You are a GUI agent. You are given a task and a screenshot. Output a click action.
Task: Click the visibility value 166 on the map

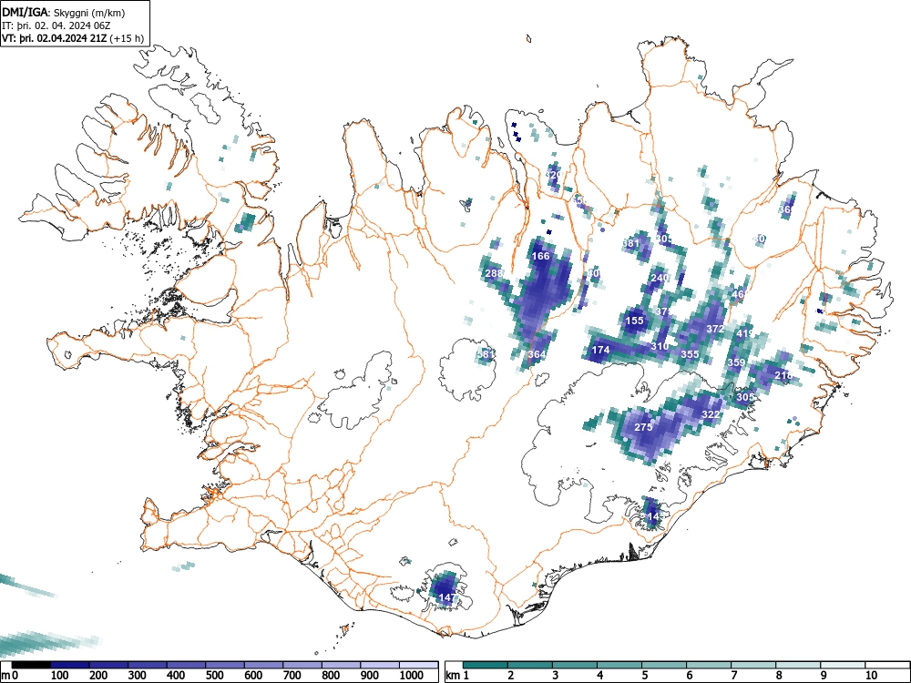pyautogui.click(x=540, y=256)
